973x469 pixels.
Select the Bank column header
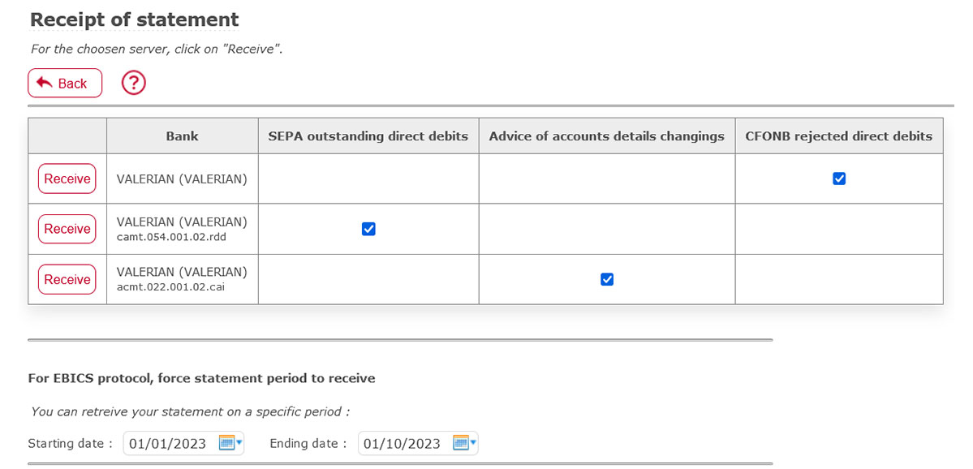(x=183, y=136)
